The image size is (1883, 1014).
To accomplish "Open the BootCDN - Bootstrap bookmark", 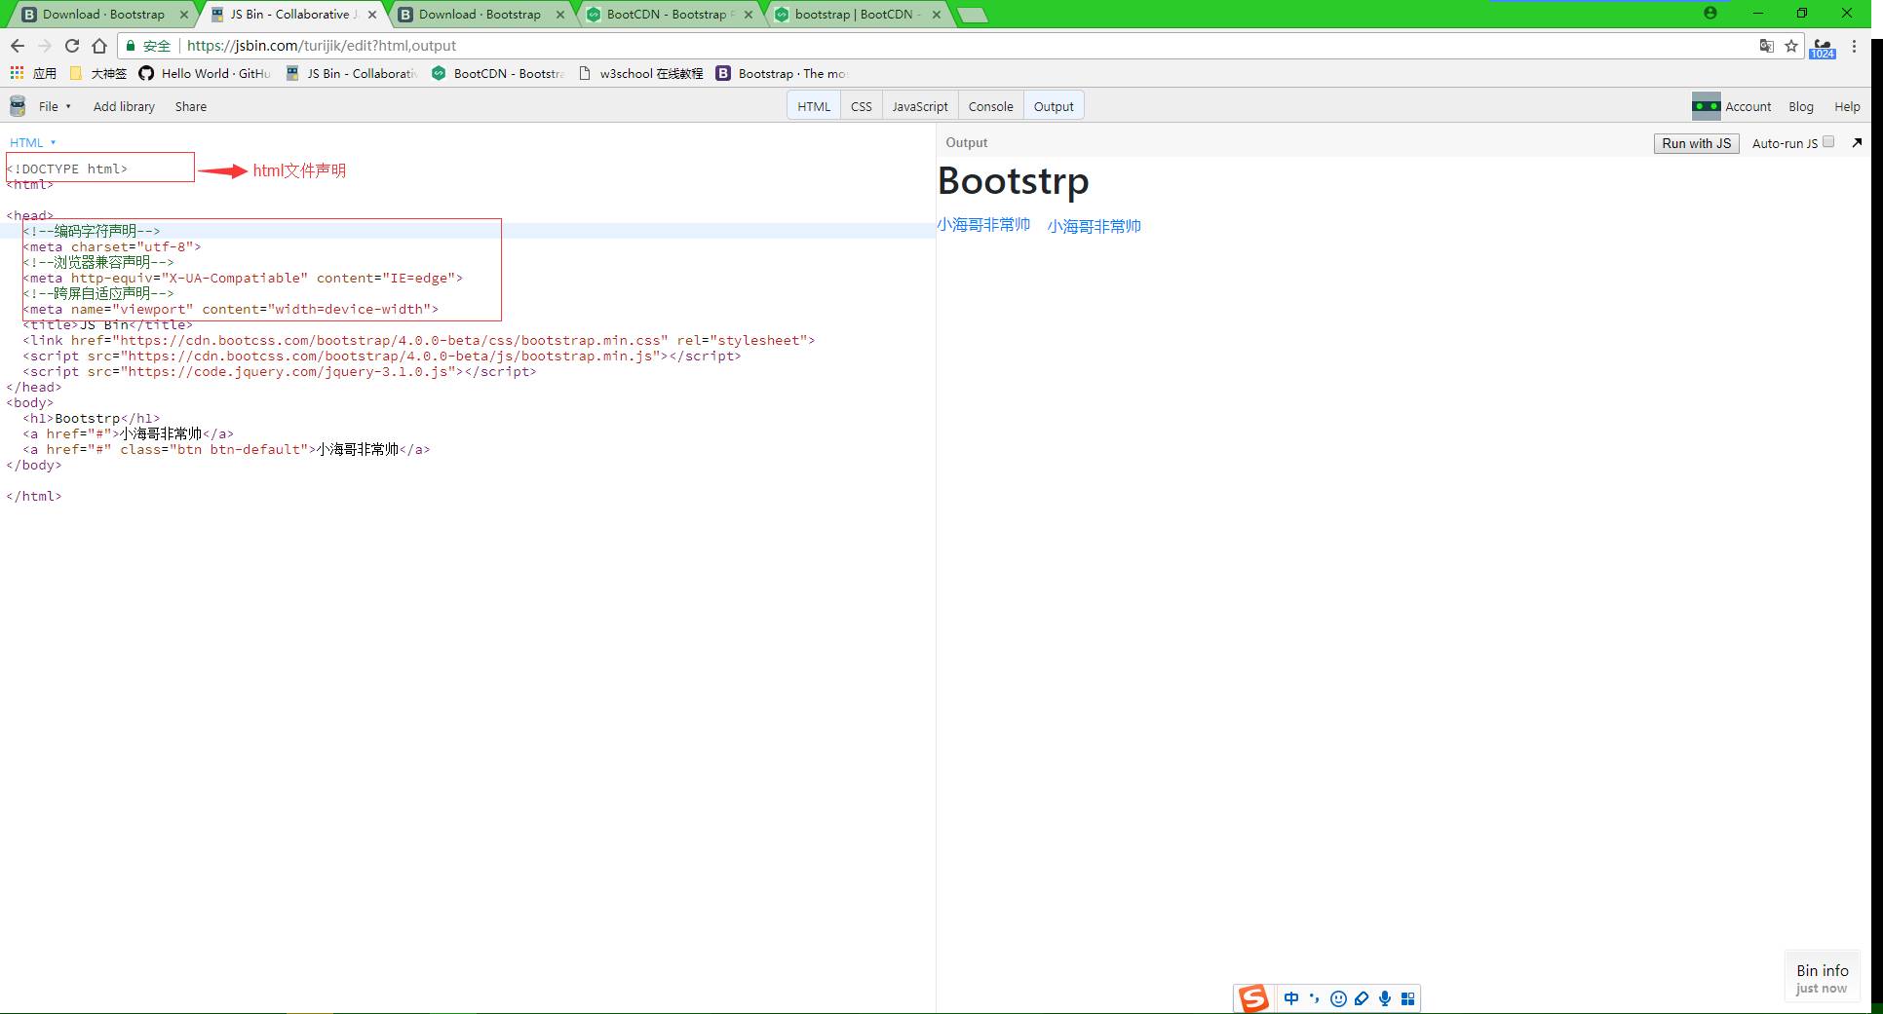I will click(x=498, y=73).
